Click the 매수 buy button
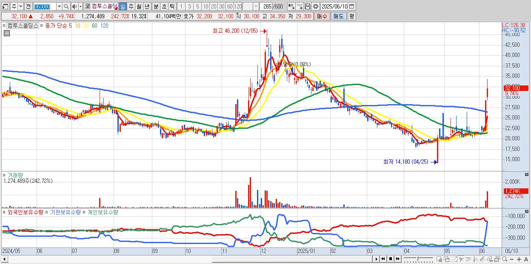 tap(322, 16)
